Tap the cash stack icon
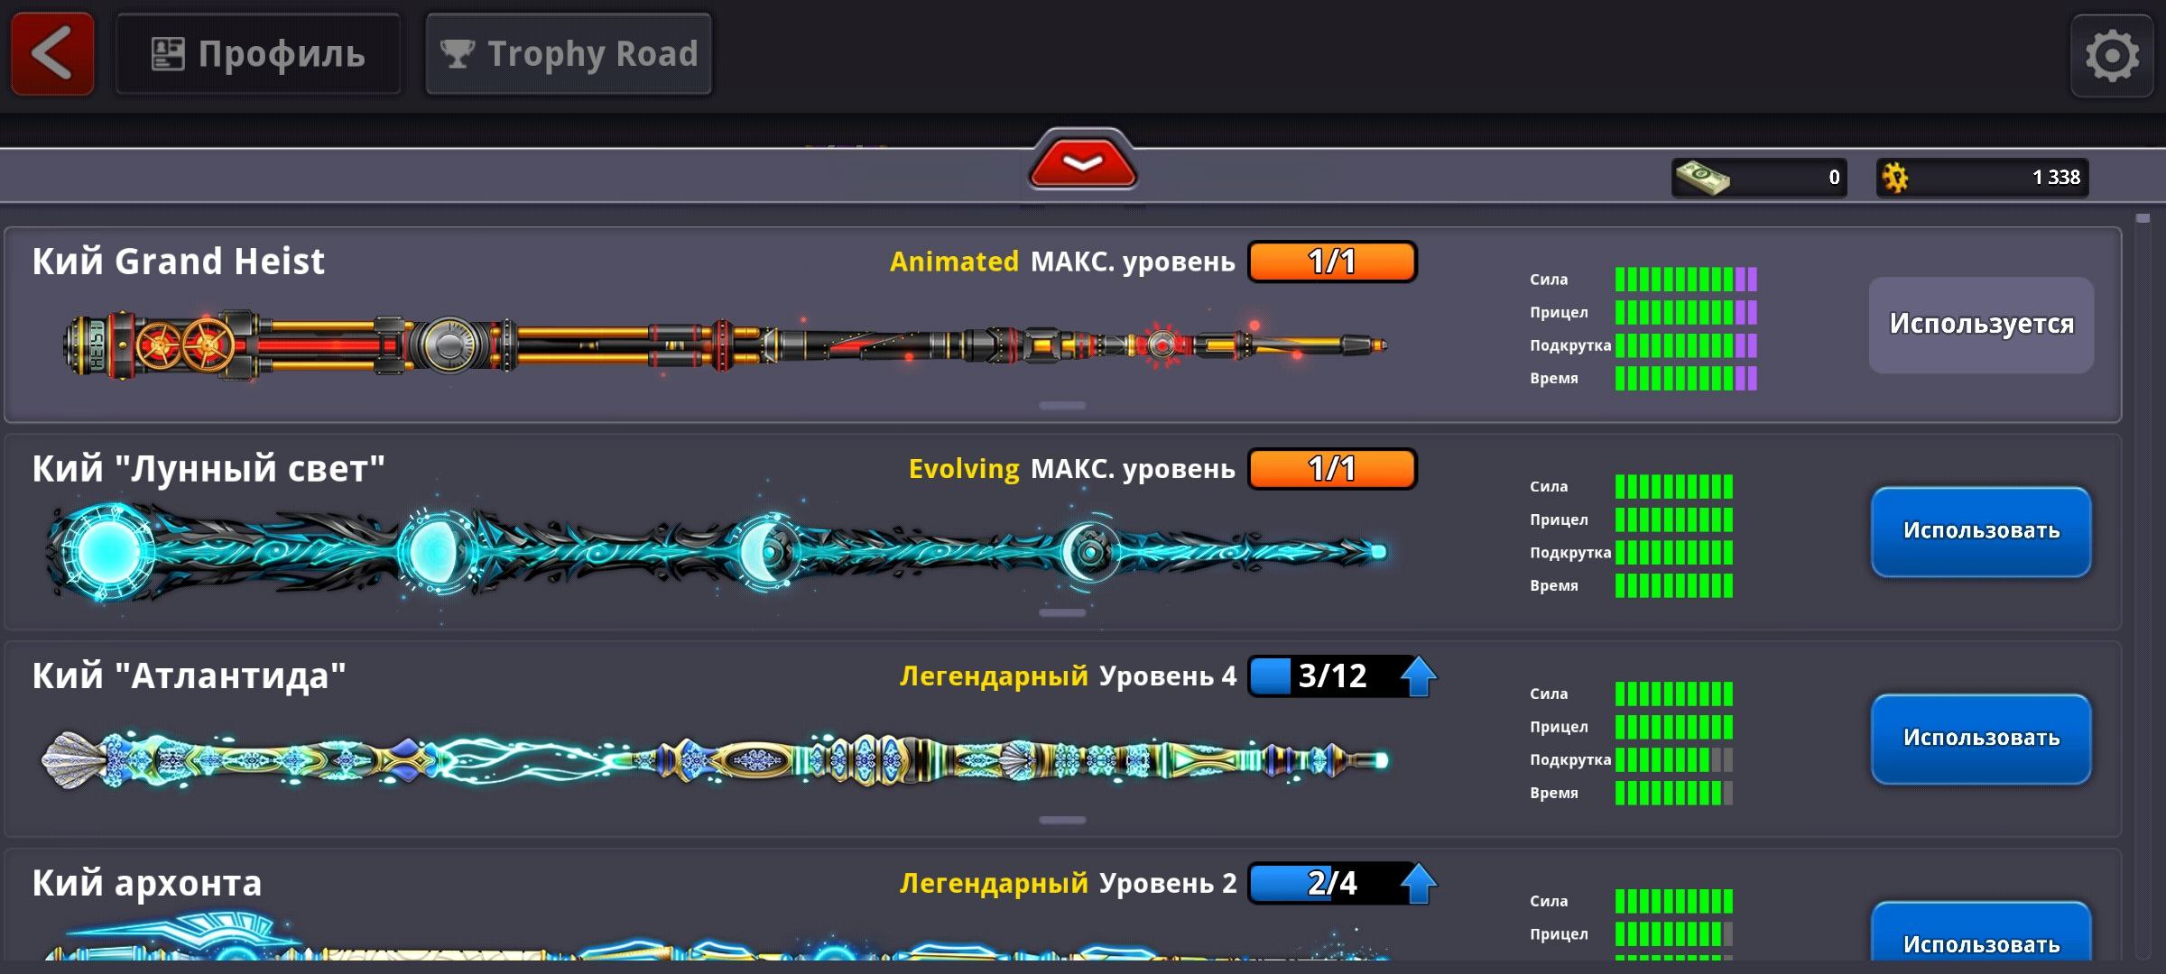 [1702, 177]
